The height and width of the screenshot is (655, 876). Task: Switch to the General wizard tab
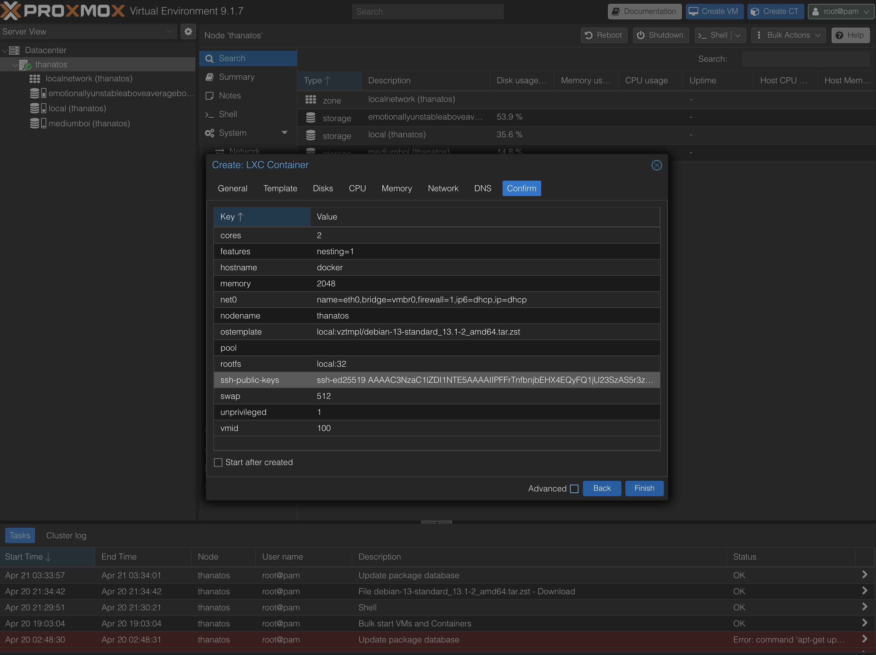232,189
